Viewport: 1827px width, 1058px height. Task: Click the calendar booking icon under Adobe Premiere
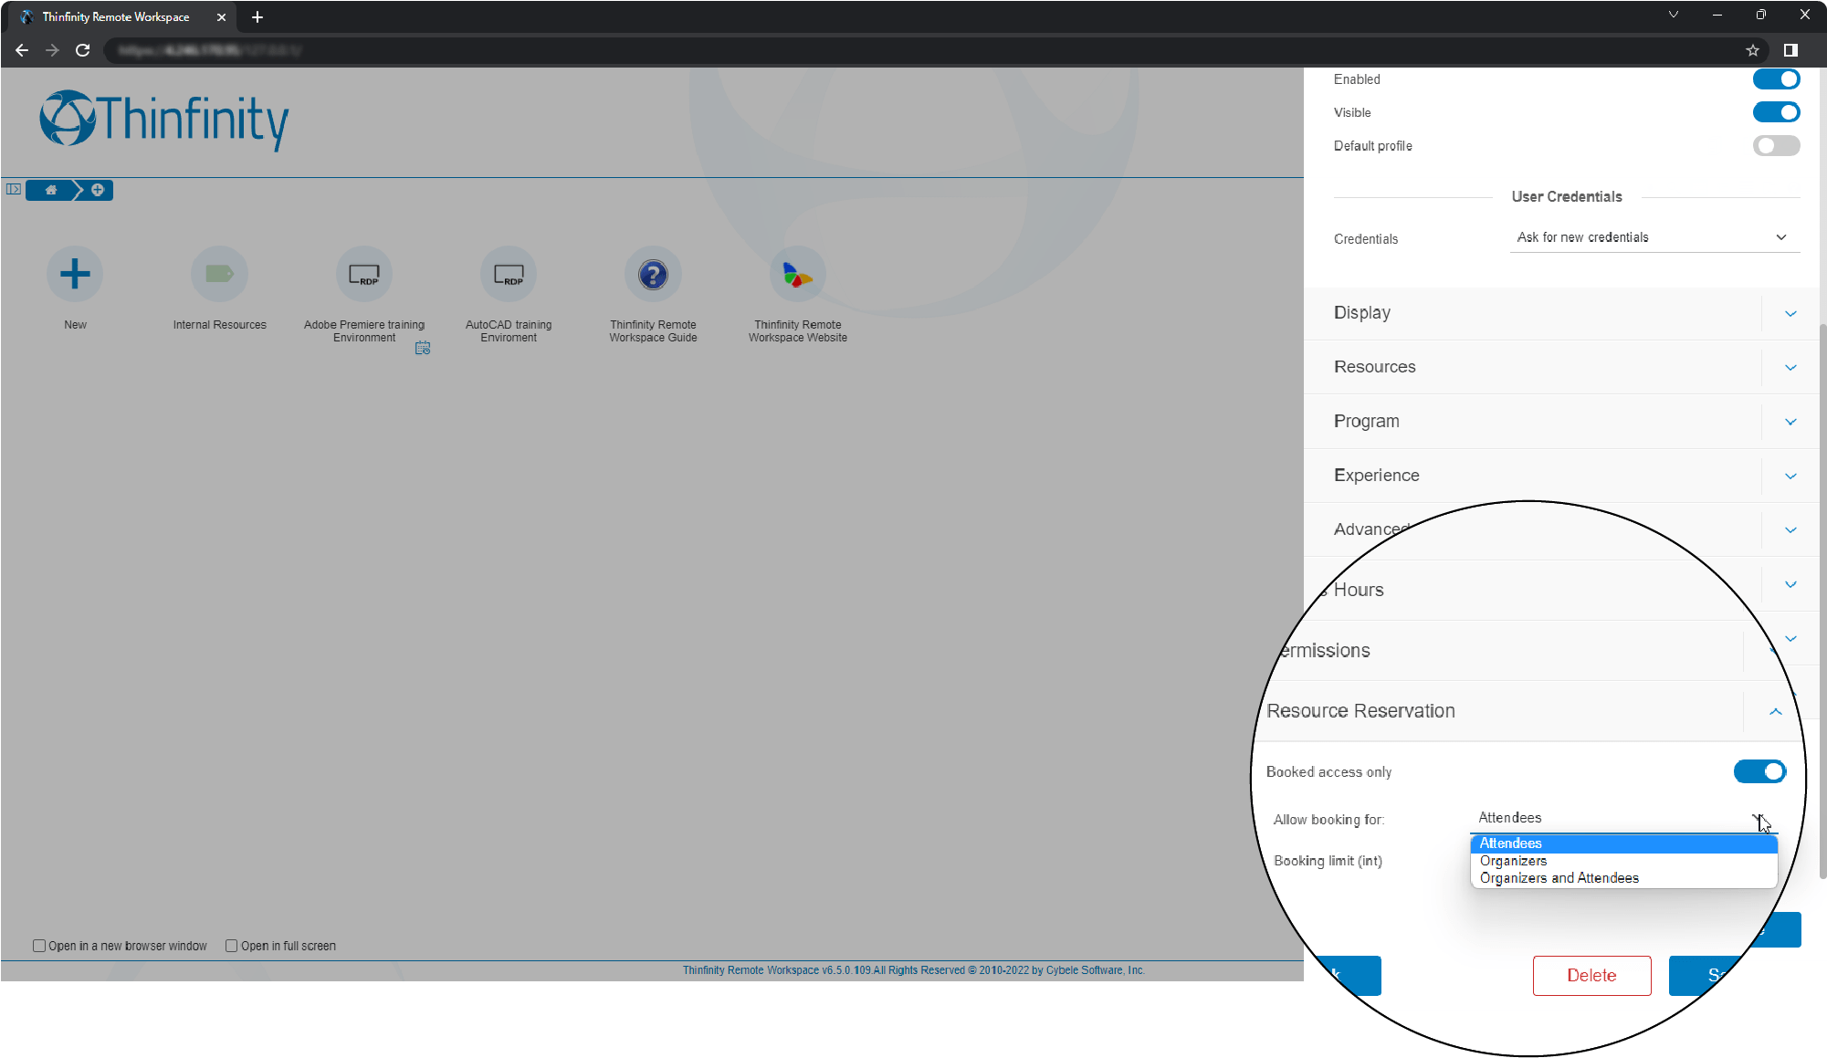pyautogui.click(x=423, y=348)
